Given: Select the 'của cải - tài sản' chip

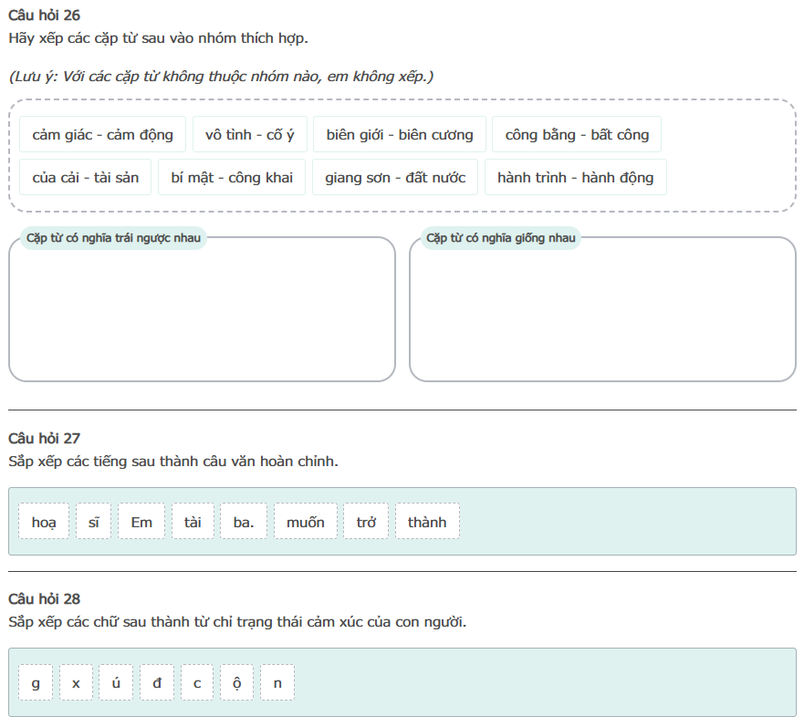Looking at the screenshot, I should pos(86,177).
